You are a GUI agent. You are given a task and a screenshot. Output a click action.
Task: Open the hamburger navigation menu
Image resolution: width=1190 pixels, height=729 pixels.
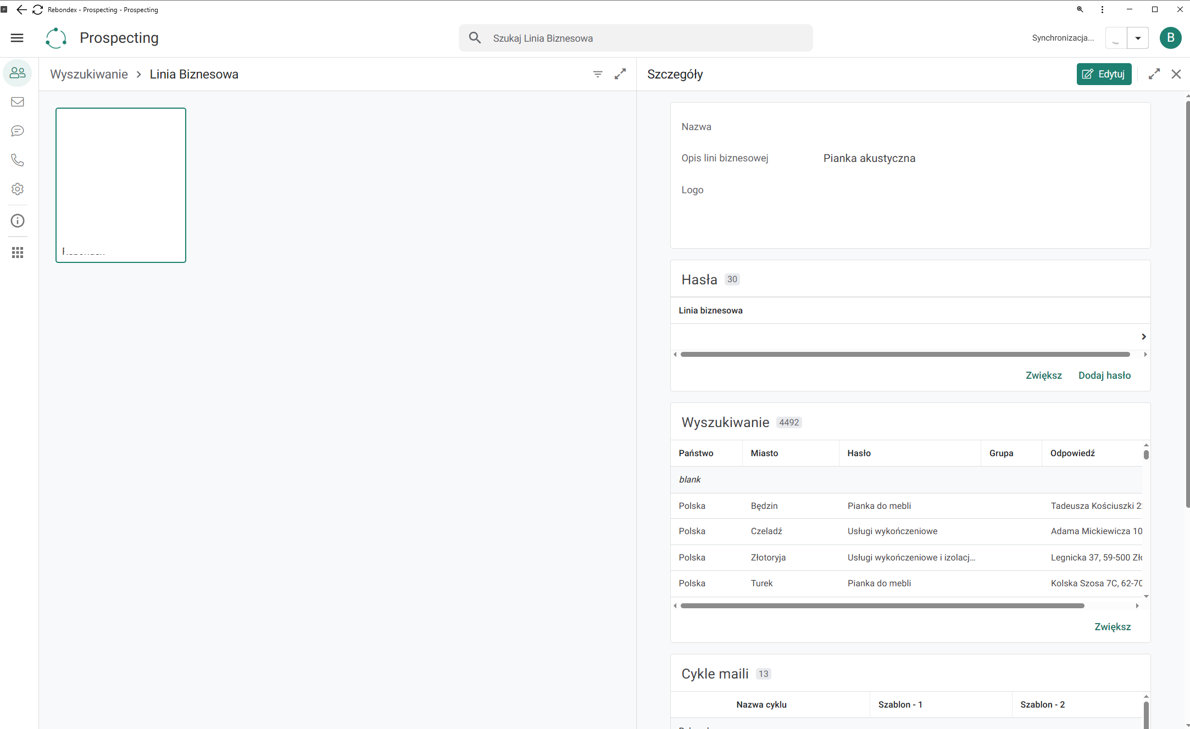click(x=17, y=38)
